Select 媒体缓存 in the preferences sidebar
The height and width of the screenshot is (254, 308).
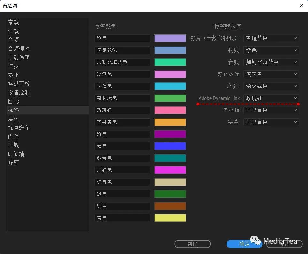point(18,127)
